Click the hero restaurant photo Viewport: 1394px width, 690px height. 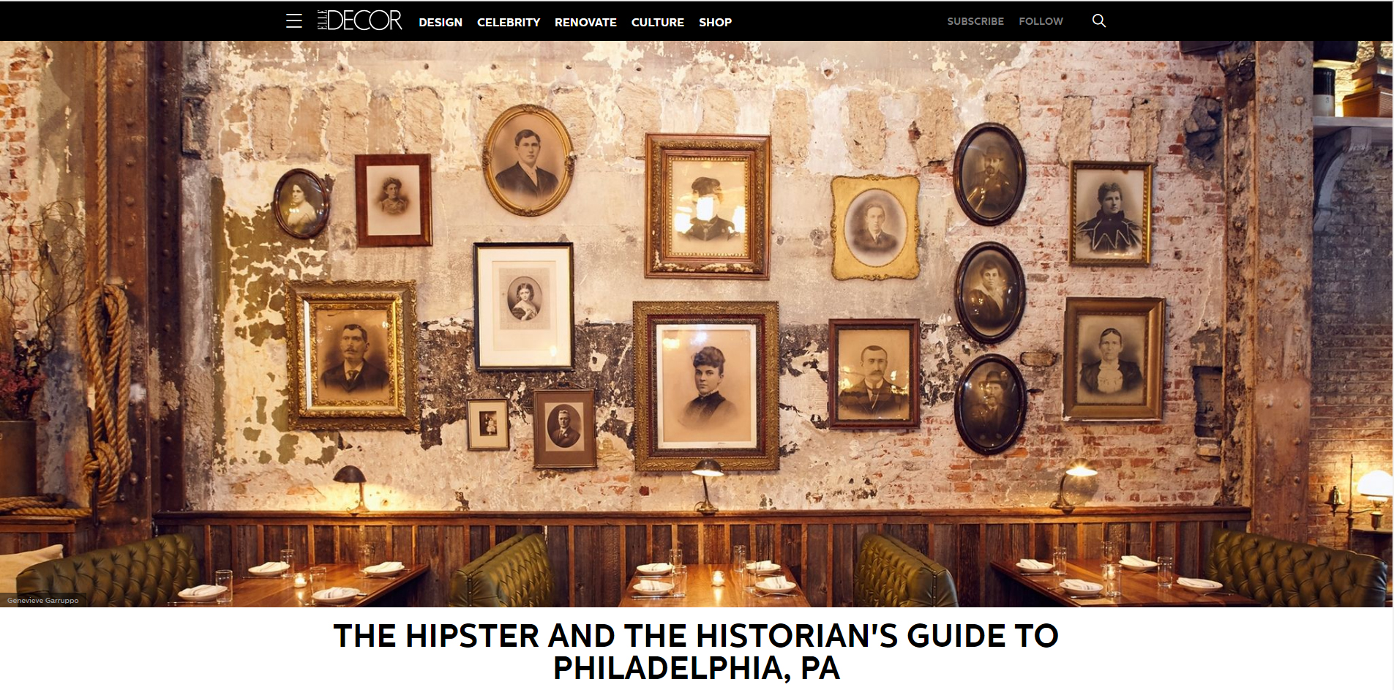tap(696, 323)
